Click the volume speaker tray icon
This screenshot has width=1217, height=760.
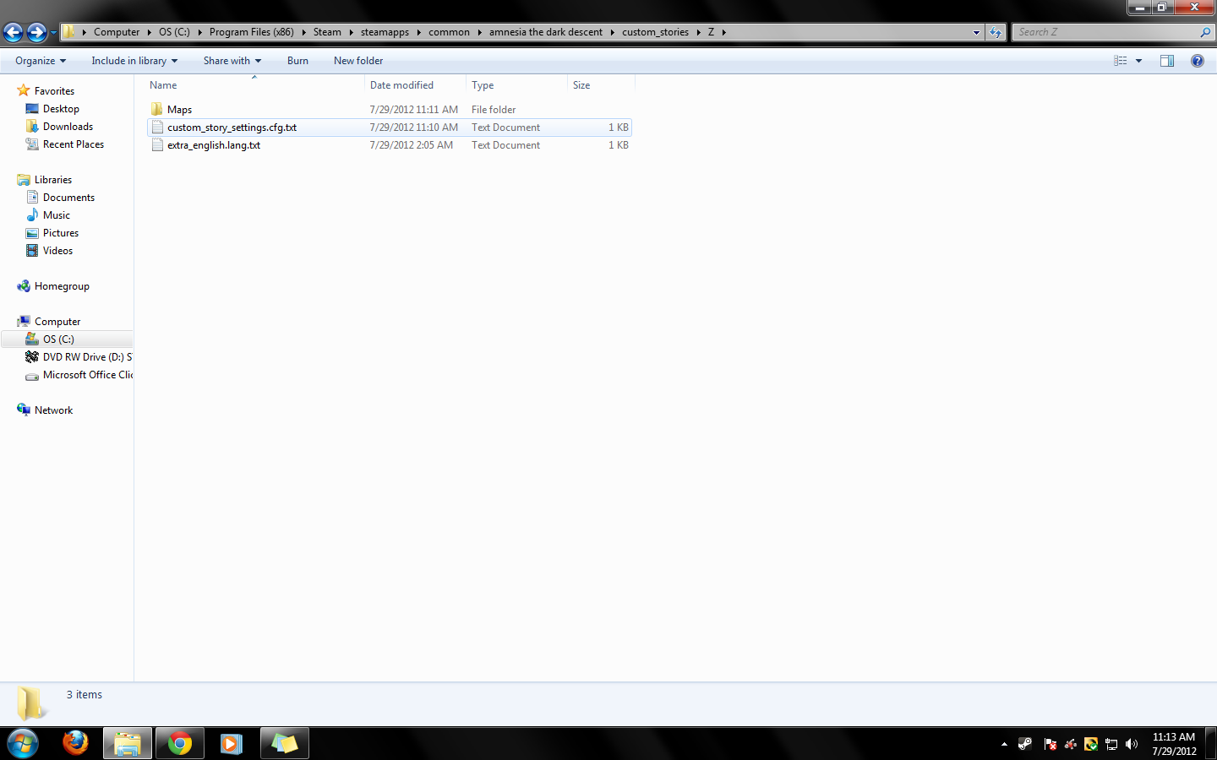[x=1132, y=744]
